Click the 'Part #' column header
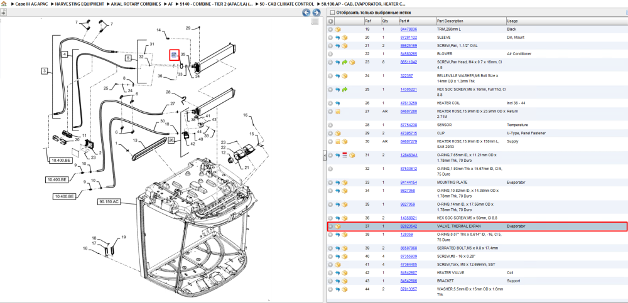The height and width of the screenshot is (303, 628). point(417,21)
